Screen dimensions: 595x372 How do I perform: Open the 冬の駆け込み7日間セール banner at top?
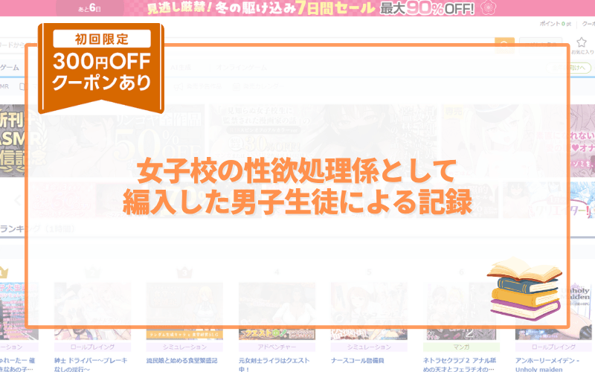297,8
